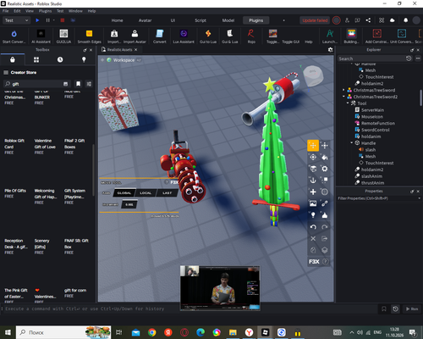Open the Smooth Edges plugin
The height and width of the screenshot is (339, 423).
pos(89,36)
